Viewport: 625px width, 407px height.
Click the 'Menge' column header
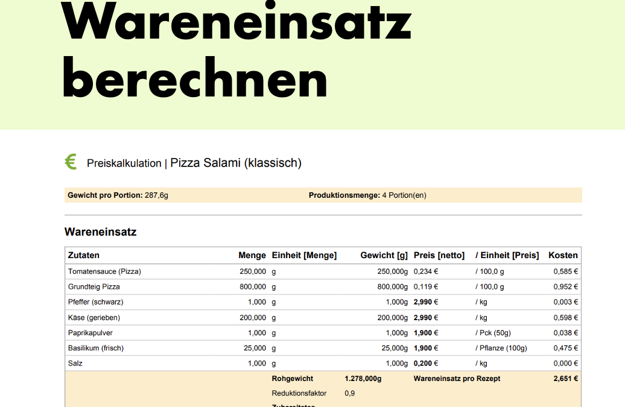pos(252,255)
